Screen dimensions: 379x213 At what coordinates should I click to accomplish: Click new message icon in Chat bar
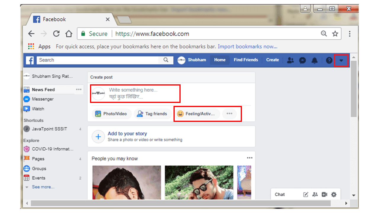[x=306, y=194]
